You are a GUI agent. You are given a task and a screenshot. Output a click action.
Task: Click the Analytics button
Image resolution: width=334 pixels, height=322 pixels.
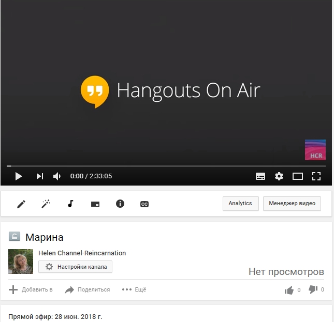tap(240, 203)
